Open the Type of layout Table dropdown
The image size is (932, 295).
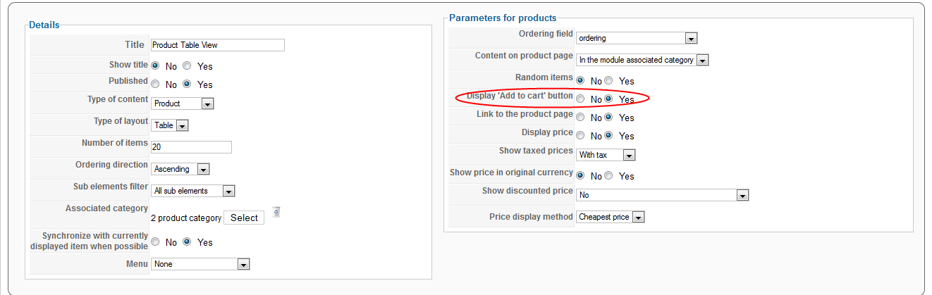coord(170,125)
